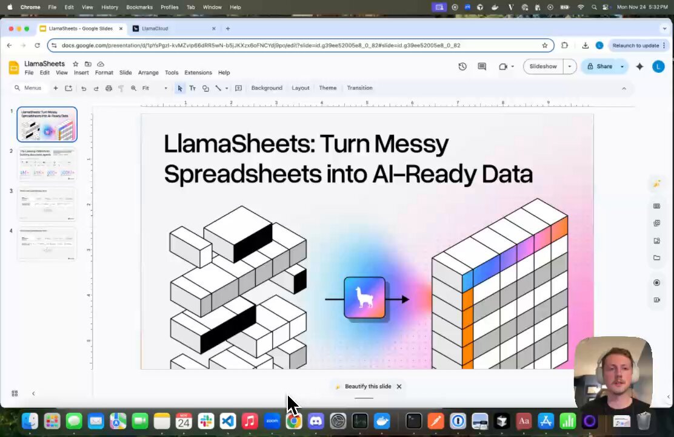Open the version history clock icon
The width and height of the screenshot is (674, 437).
[x=462, y=66]
